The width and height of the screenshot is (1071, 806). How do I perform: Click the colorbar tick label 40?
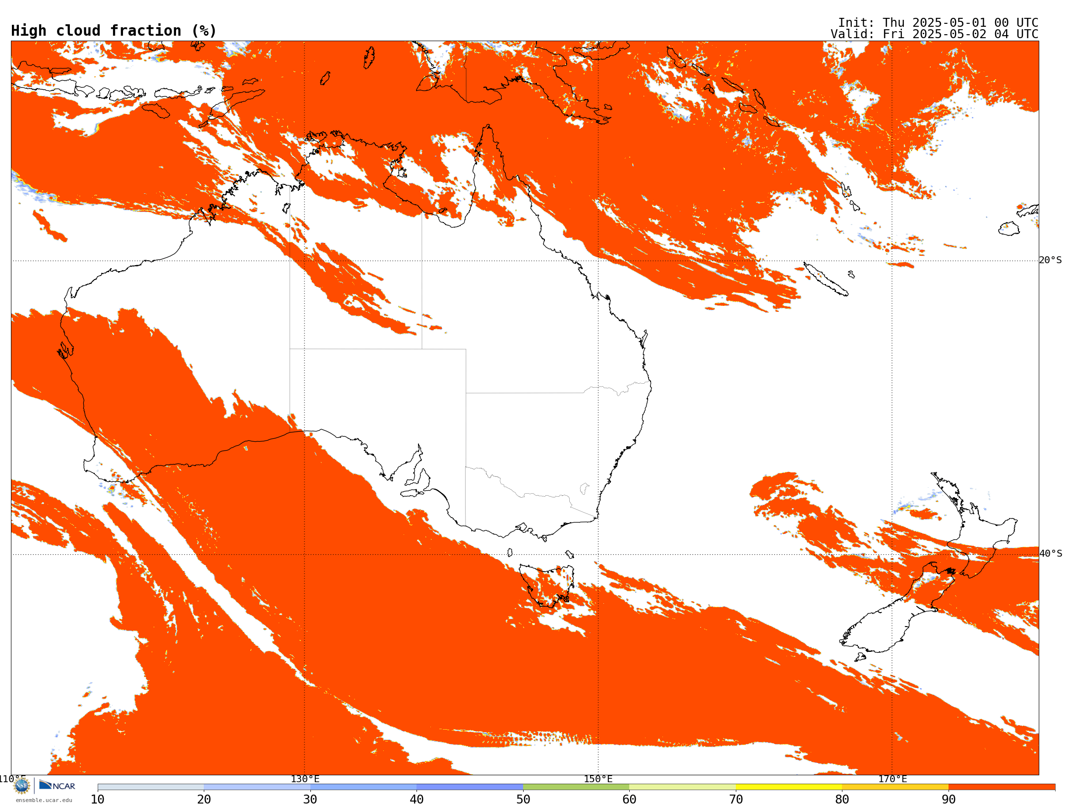416,800
